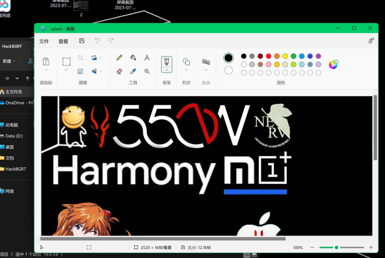
Task: Click the zoom out minus button
Action: 312,247
